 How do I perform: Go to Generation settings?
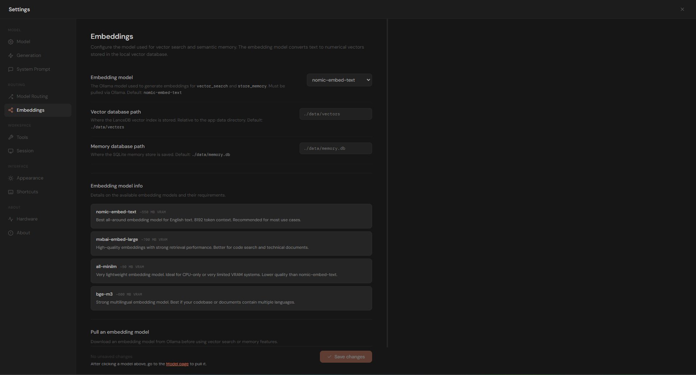coord(38,55)
